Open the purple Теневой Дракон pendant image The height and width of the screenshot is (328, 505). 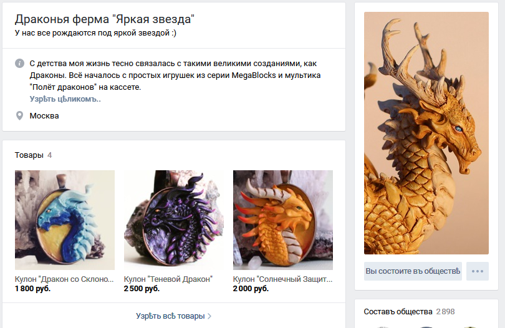pos(173,220)
